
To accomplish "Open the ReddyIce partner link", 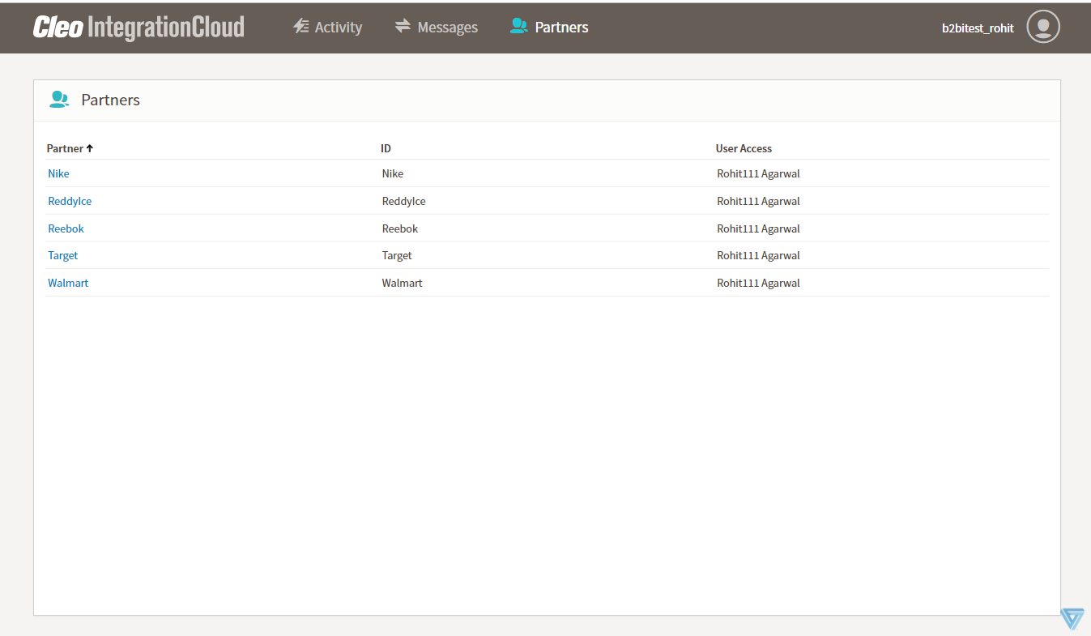I will pos(70,201).
